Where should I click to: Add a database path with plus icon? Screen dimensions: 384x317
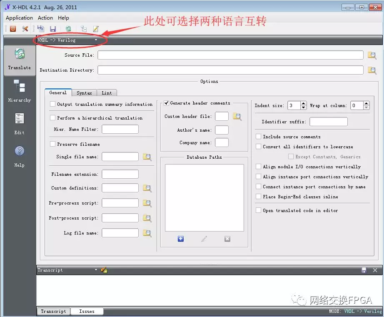pyautogui.click(x=180, y=239)
